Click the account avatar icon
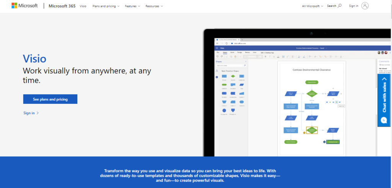The height and width of the screenshot is (188, 392). [365, 6]
